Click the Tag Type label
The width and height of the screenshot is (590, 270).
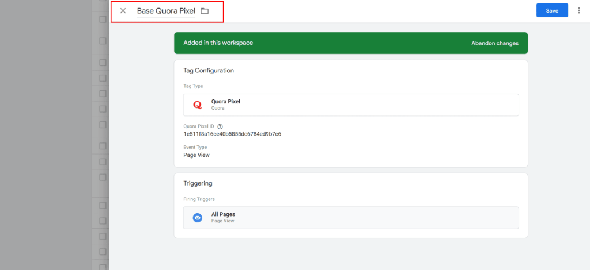194,86
